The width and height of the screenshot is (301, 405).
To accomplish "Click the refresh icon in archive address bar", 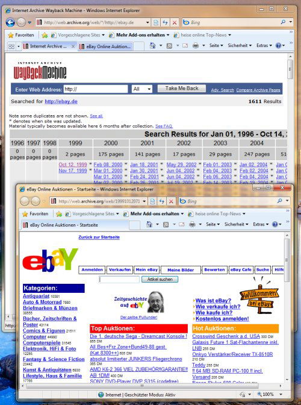I will (x=166, y=22).
